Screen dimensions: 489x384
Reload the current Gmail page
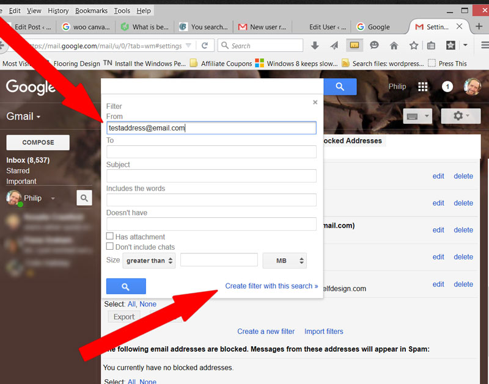[x=205, y=46]
